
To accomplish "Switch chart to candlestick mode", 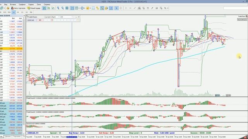I will click(x=49, y=8).
